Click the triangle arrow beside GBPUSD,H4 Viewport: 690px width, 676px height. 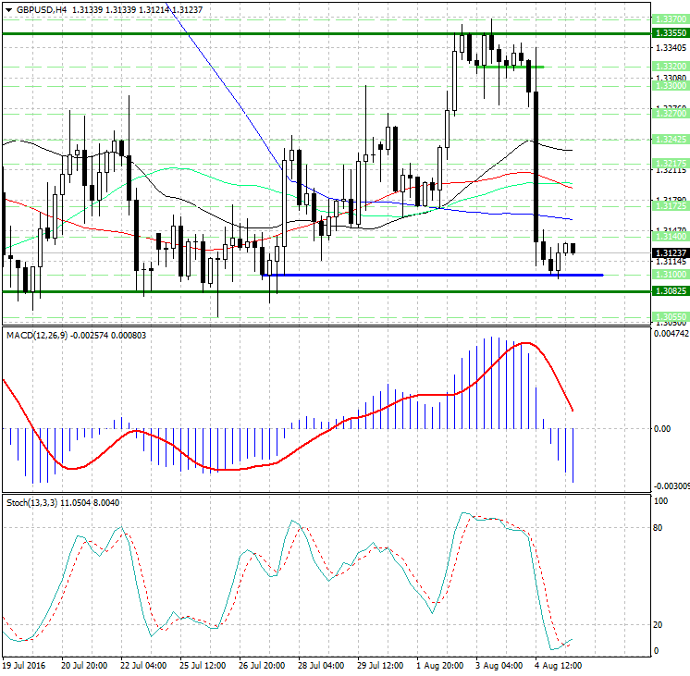tap(6, 9)
